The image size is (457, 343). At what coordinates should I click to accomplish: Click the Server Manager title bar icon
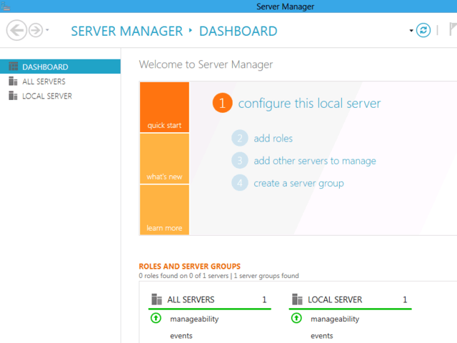tap(5, 6)
